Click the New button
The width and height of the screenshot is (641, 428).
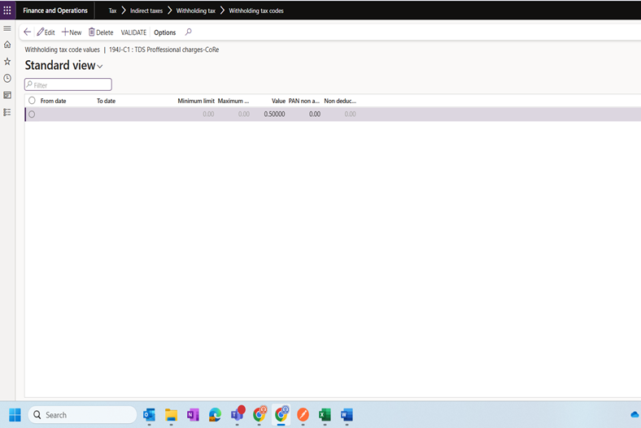click(72, 32)
